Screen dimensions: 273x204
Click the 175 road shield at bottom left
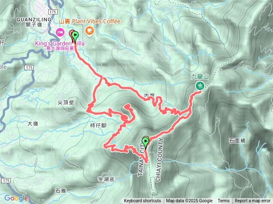point(6,181)
